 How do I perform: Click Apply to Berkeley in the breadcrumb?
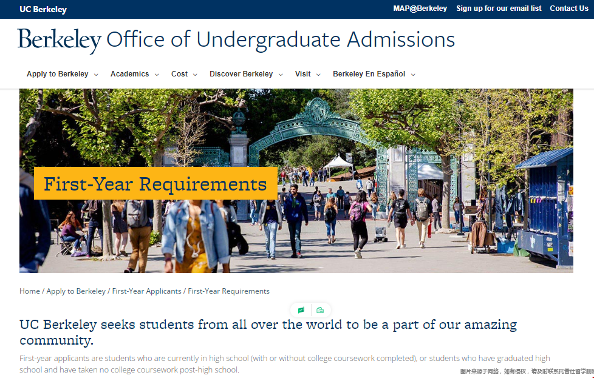click(x=76, y=291)
